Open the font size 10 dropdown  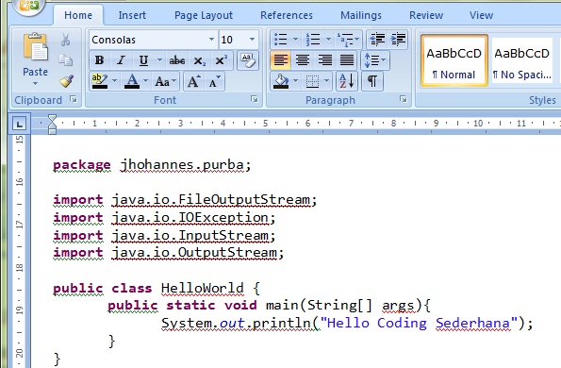pos(252,40)
